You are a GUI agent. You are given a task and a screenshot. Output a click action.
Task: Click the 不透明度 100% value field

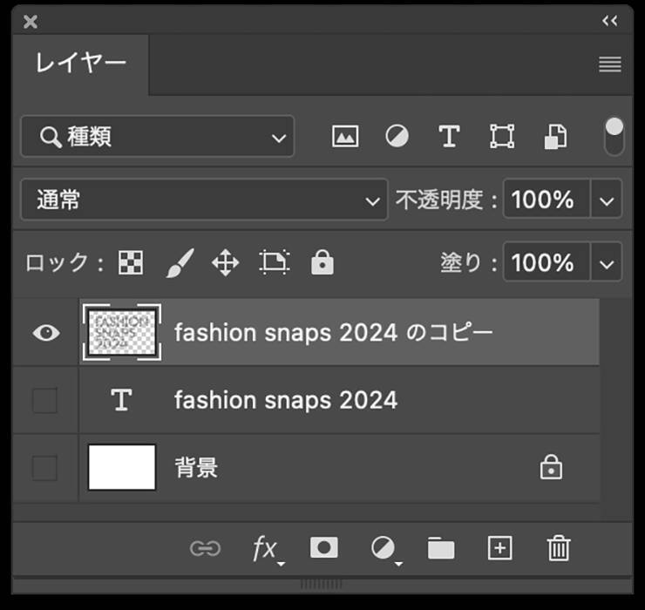(547, 199)
